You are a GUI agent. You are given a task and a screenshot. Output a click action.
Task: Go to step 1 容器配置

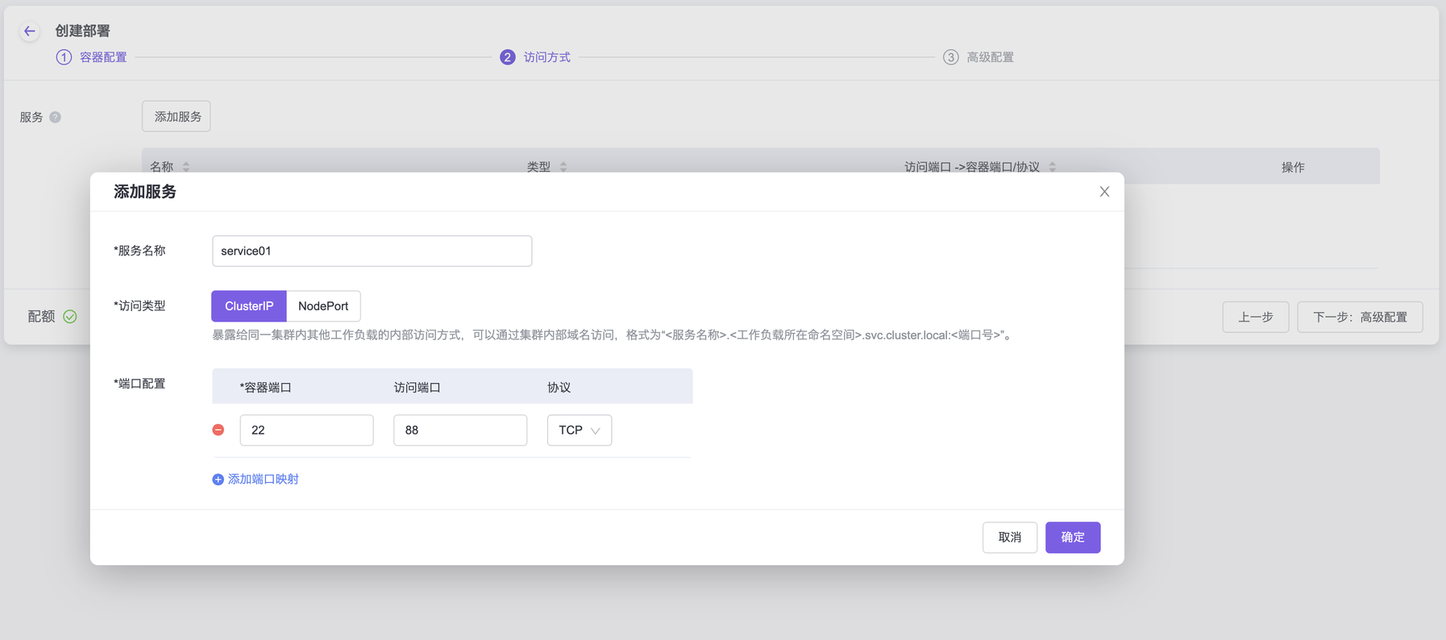coord(92,57)
